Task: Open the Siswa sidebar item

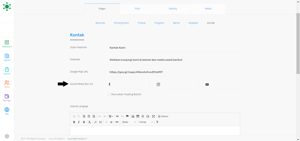Action: (x=7, y=84)
